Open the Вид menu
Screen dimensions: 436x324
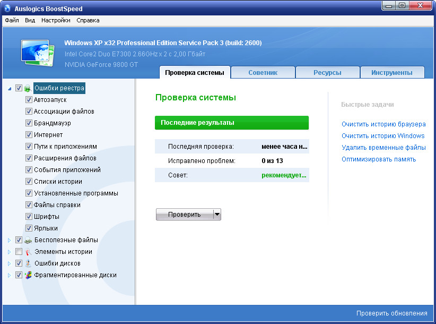point(30,20)
